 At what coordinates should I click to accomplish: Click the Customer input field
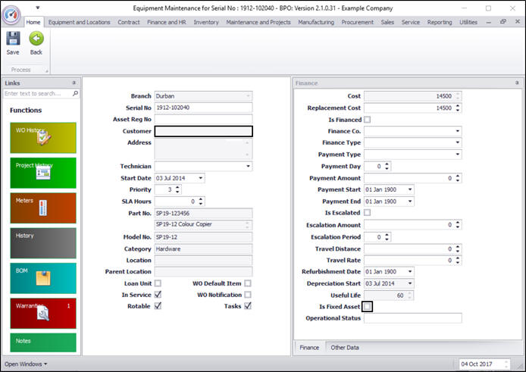click(x=203, y=131)
